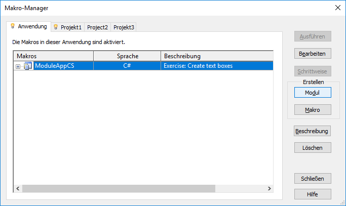Close the Makro-Manager dialog

(337, 8)
